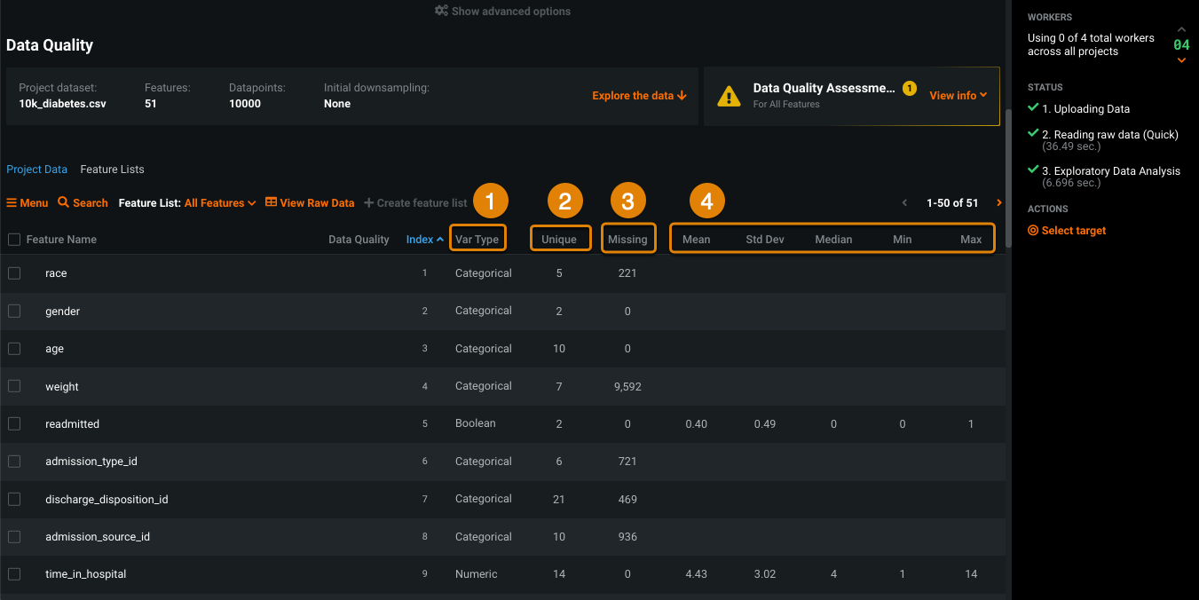This screenshot has height=600, width=1199.
Task: Click the previous page arrow
Action: 904,203
